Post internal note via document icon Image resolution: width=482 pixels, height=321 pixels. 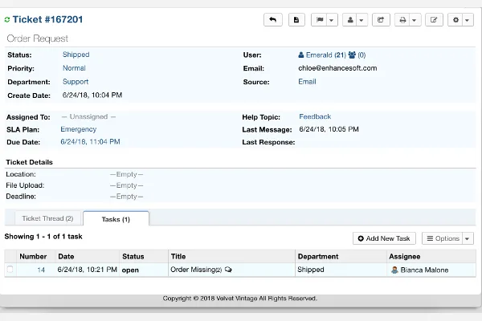[296, 20]
